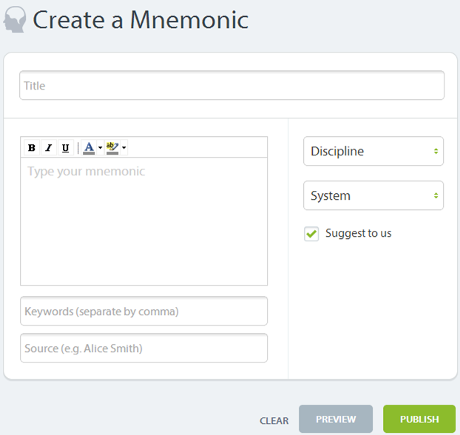Click the head icon beside the page title
This screenshot has height=435, width=460.
(15, 20)
